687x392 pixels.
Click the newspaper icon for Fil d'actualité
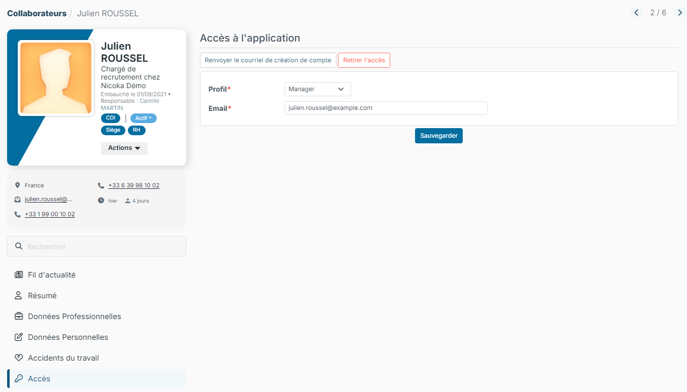click(19, 275)
